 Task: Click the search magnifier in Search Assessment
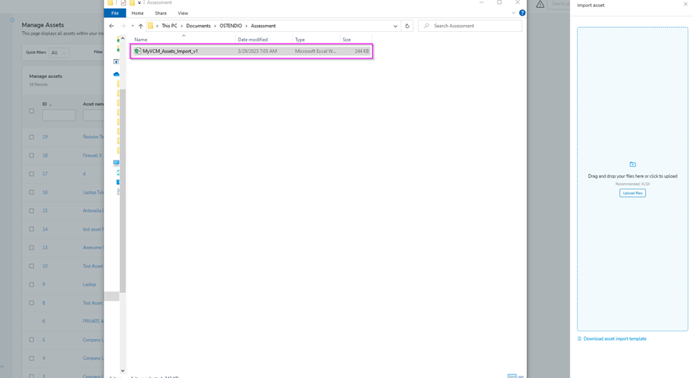(426, 26)
